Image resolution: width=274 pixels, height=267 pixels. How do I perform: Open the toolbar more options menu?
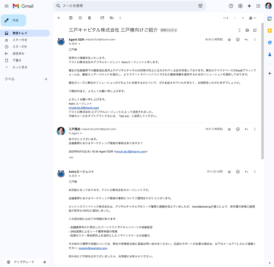point(120,18)
